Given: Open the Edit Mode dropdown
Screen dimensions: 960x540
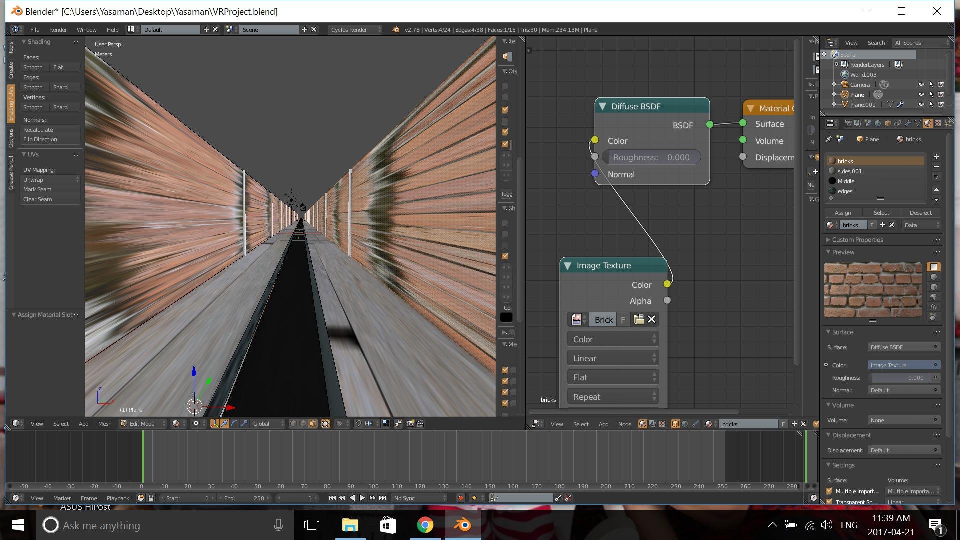Looking at the screenshot, I should click(142, 424).
